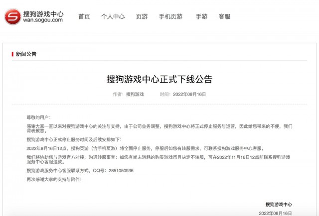Click the 搜狗游戏中心 wan.sogou.com site title
The width and height of the screenshot is (319, 216).
point(43,16)
